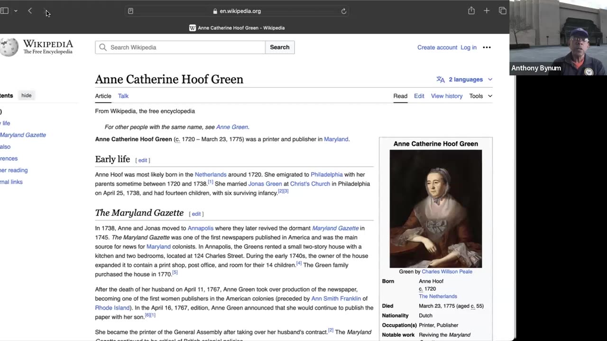Show tab overview icon
This screenshot has width=607, height=341.
[x=503, y=11]
